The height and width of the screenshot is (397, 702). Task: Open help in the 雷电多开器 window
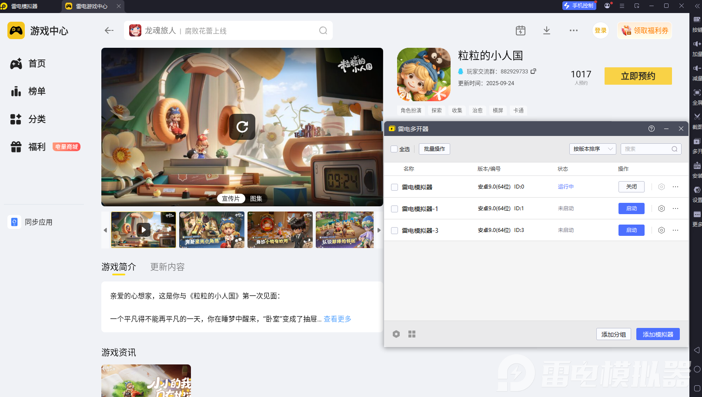pyautogui.click(x=652, y=129)
